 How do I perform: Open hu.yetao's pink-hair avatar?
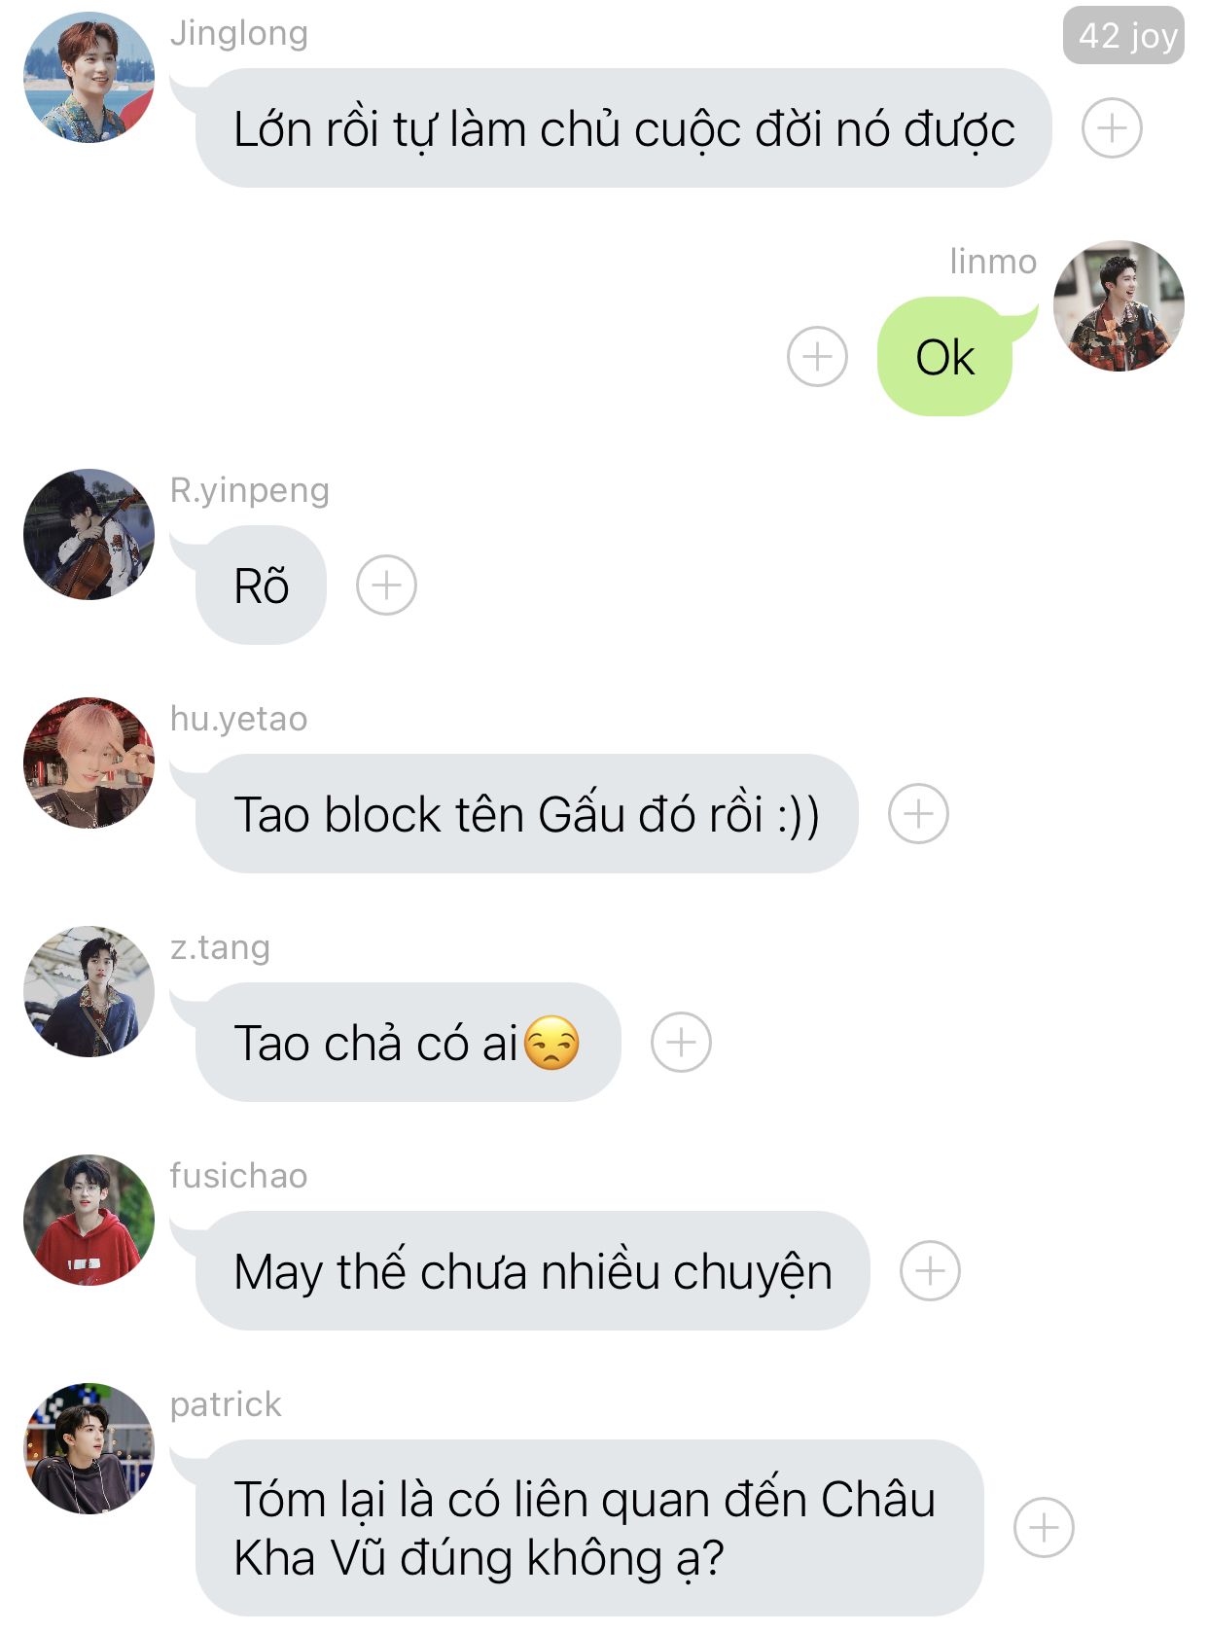tap(89, 763)
